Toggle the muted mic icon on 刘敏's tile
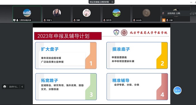 coord(74,20)
